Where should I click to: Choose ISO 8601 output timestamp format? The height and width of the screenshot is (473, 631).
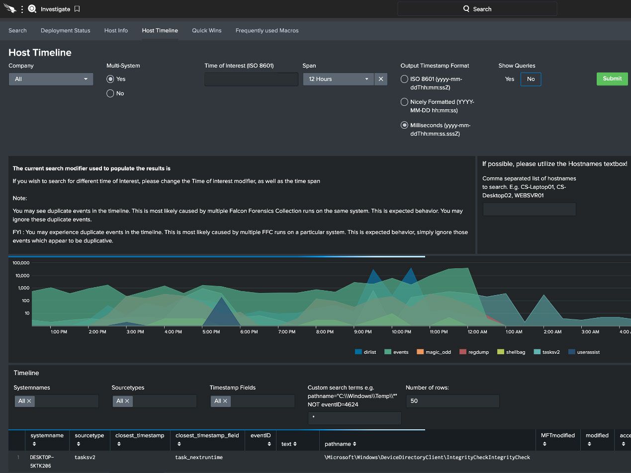(405, 79)
